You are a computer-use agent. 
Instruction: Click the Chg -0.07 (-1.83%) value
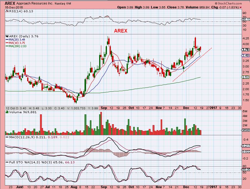(225, 7)
